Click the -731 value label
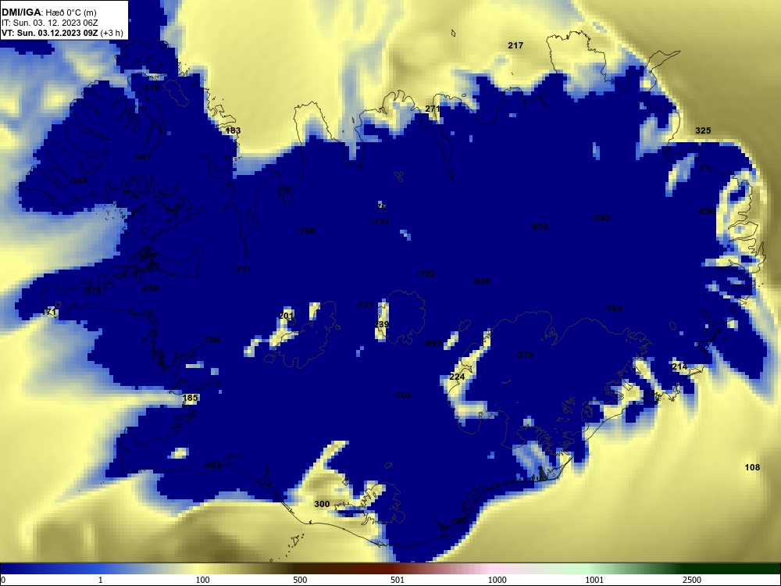This screenshot has width=781, height=586. click(x=380, y=222)
